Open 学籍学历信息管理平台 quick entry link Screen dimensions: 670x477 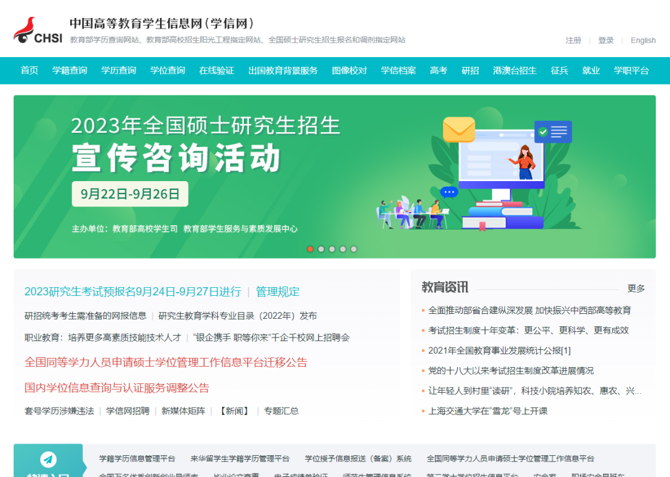click(137, 458)
